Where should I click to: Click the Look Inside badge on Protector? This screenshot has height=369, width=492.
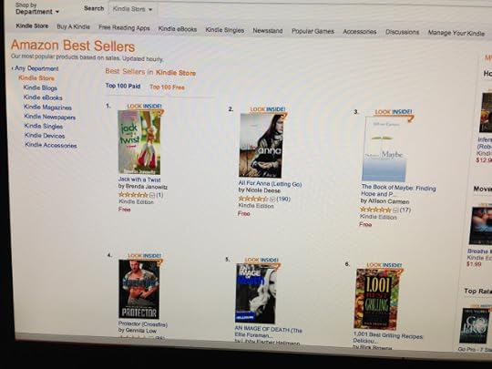[x=145, y=256]
